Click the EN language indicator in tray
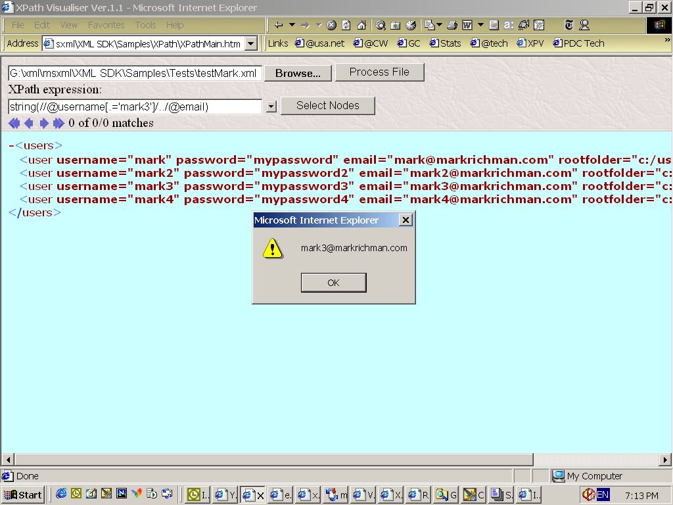This screenshot has height=505, width=673. (603, 494)
